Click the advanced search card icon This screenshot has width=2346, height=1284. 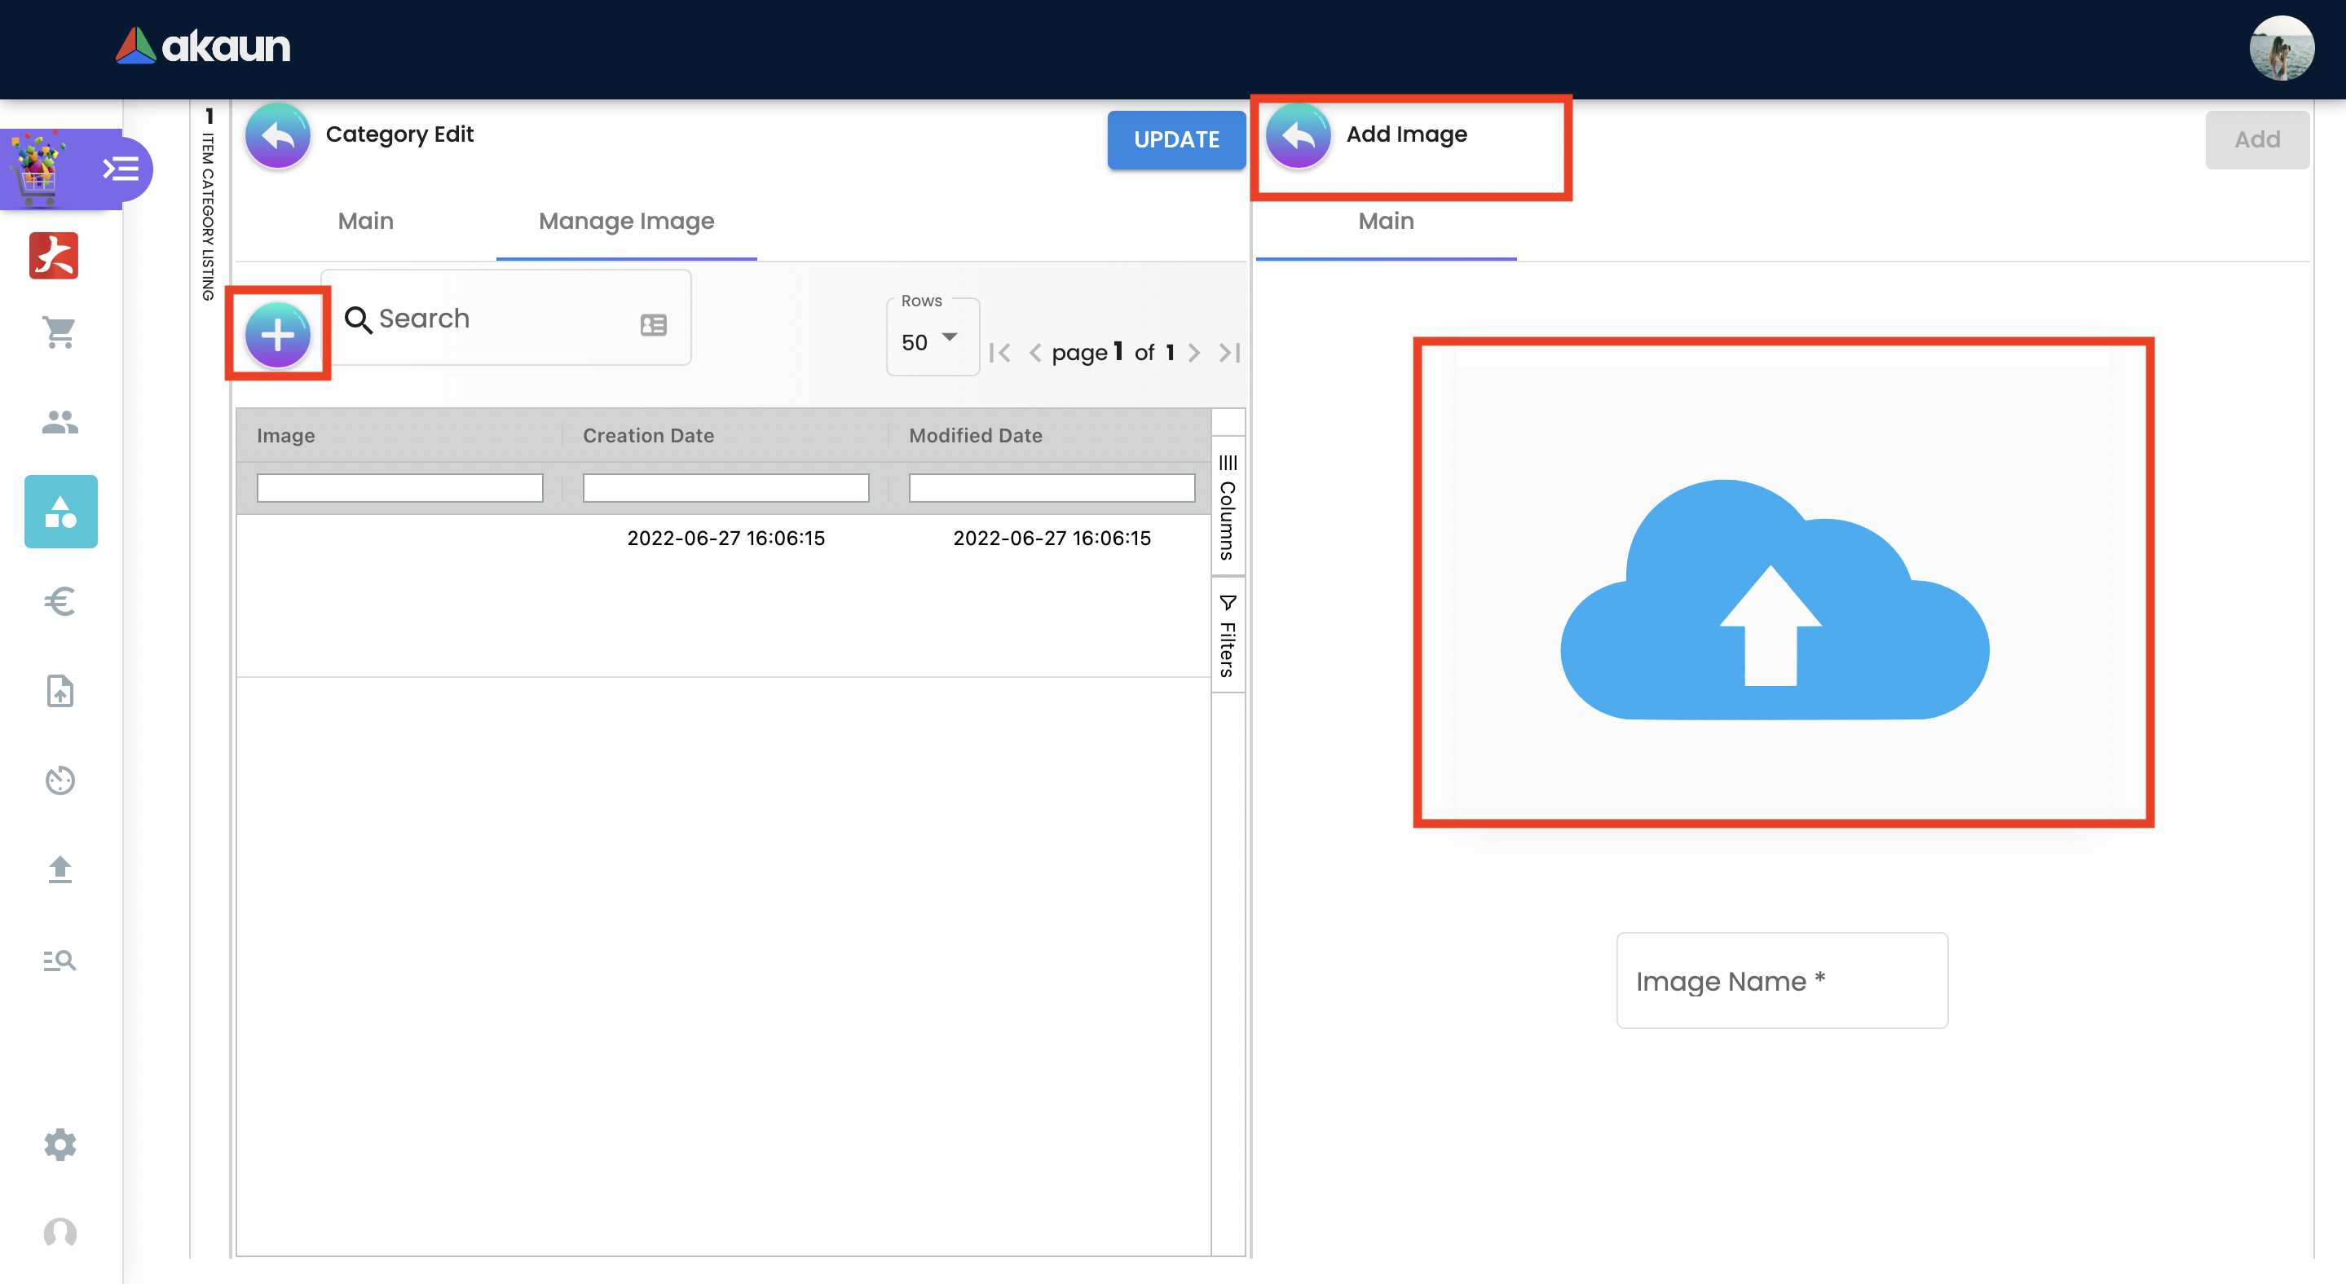(x=653, y=325)
